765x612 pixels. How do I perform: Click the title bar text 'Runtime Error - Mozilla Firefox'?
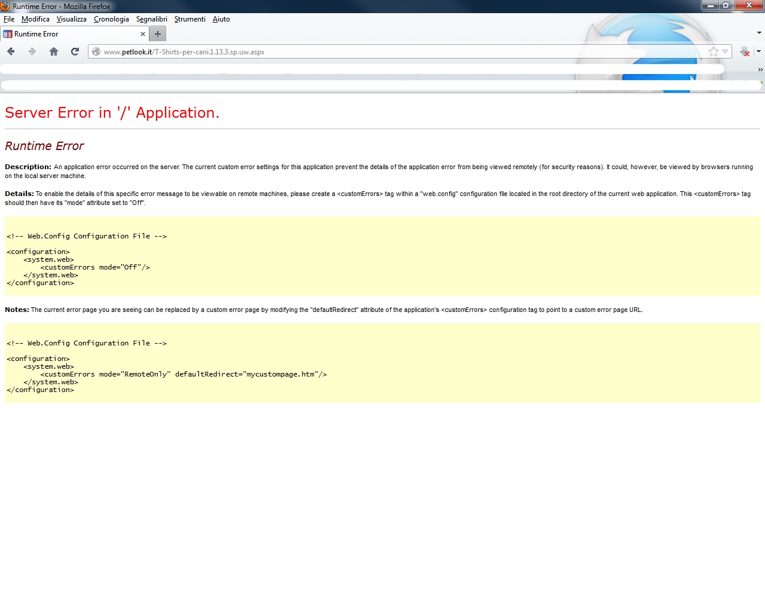[61, 7]
